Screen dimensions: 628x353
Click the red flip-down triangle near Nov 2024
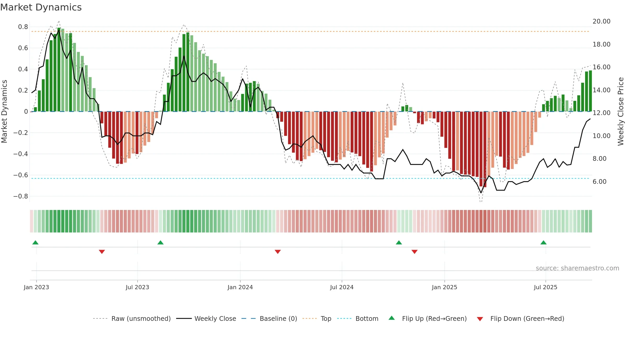click(414, 252)
